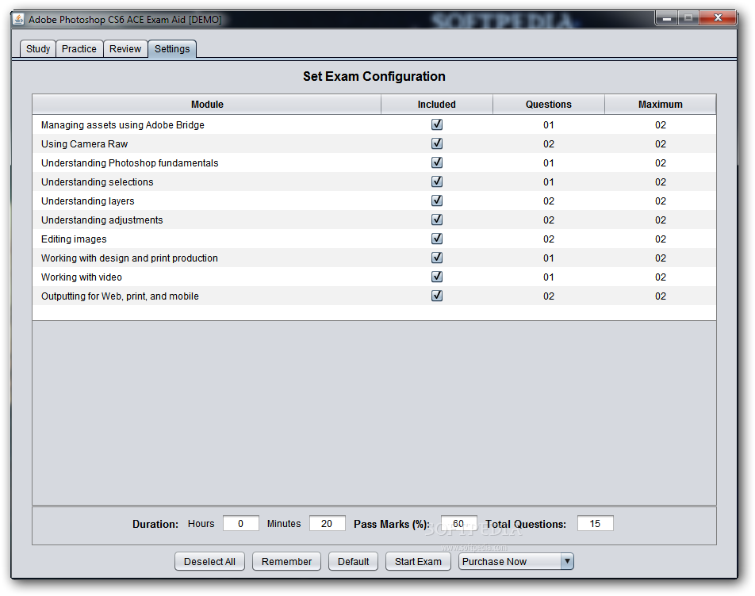This screenshot has width=755, height=596.
Task: Select the 'Managing assets using Adobe Bridge' module name
Action: point(123,125)
